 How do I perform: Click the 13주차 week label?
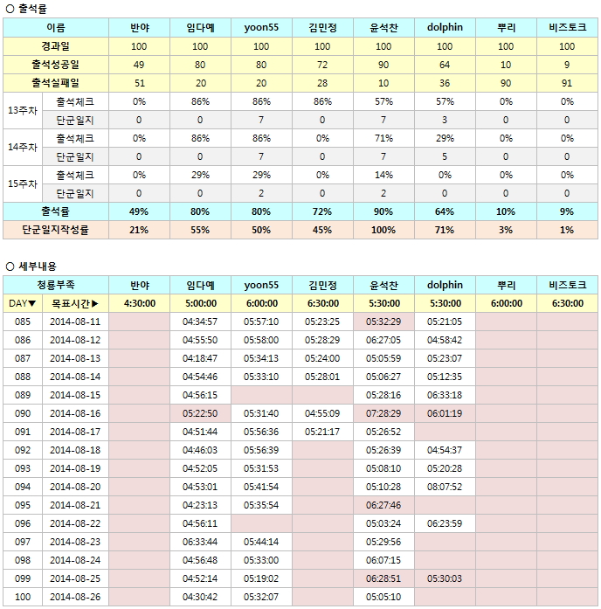point(23,111)
